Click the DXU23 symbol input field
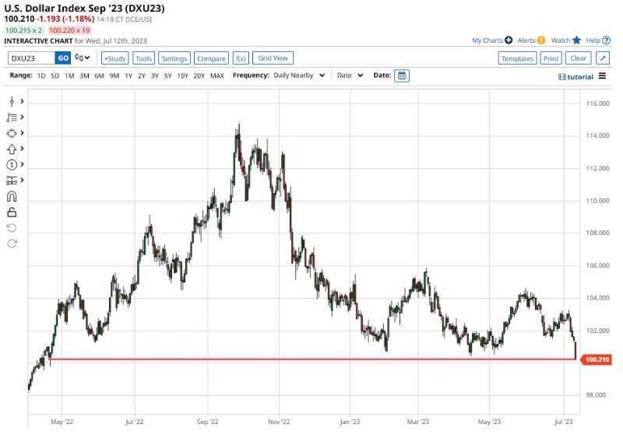This screenshot has width=623, height=438. [31, 58]
